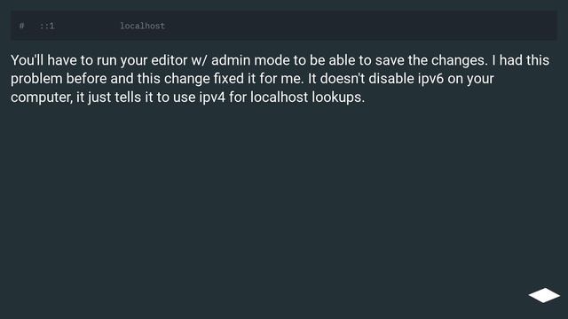
Task: Click the word "problem" starting the second line
Action: [36, 79]
